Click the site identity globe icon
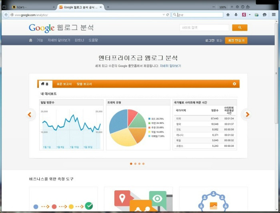Viewport: 280px width, 213px height. coord(12,15)
